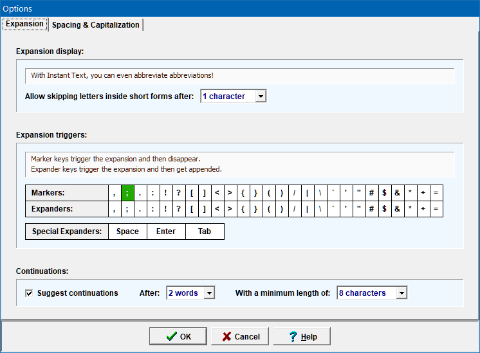The image size is (480, 353).
Task: Click the OK button
Action: point(178,336)
